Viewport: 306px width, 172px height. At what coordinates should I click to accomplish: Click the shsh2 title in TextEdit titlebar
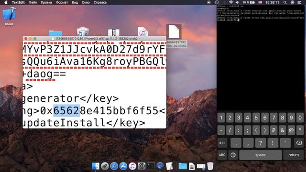pos(97,39)
